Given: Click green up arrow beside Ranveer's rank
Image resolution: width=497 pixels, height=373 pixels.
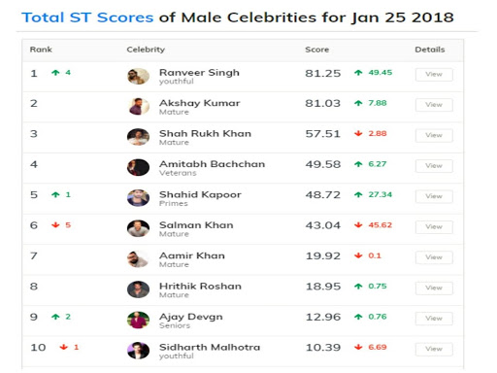Looking at the screenshot, I should point(55,73).
